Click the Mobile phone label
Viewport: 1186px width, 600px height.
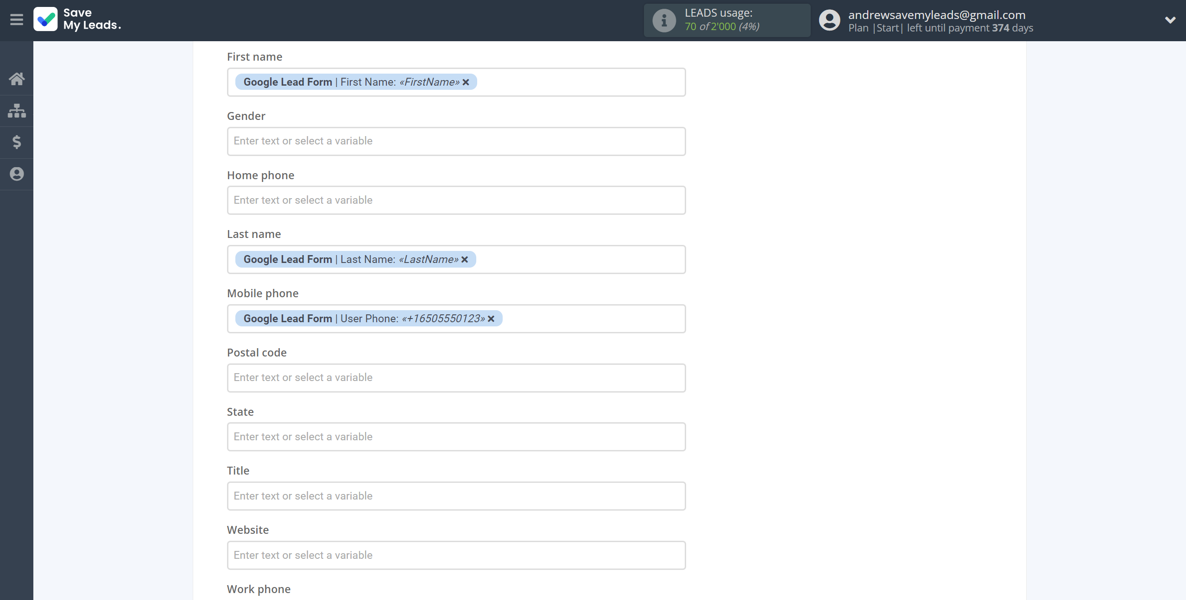pyautogui.click(x=263, y=294)
